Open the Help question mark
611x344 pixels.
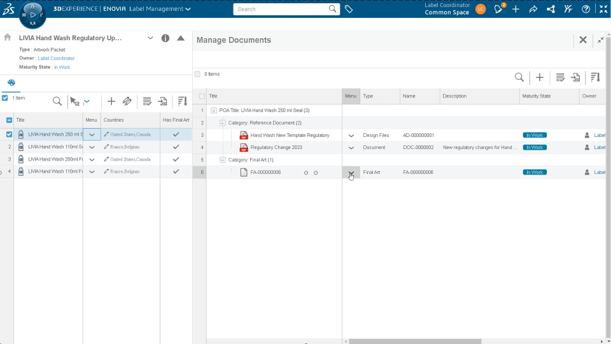586,9
